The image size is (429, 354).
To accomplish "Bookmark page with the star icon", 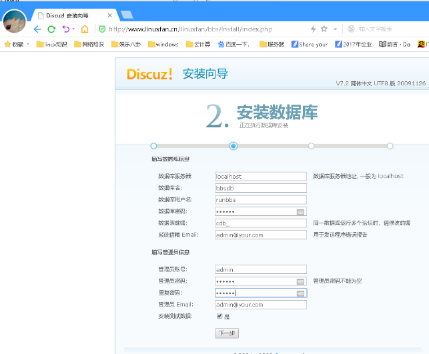I will pyautogui.click(x=324, y=29).
